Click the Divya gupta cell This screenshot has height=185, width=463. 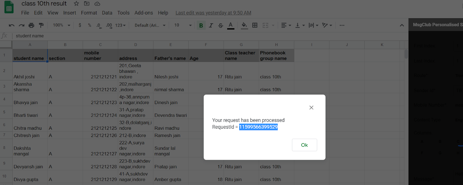click(30, 177)
